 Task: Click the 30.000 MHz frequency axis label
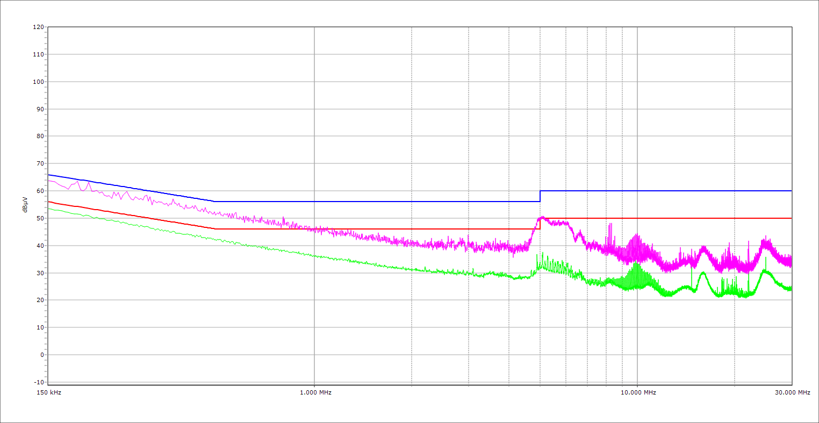point(792,392)
